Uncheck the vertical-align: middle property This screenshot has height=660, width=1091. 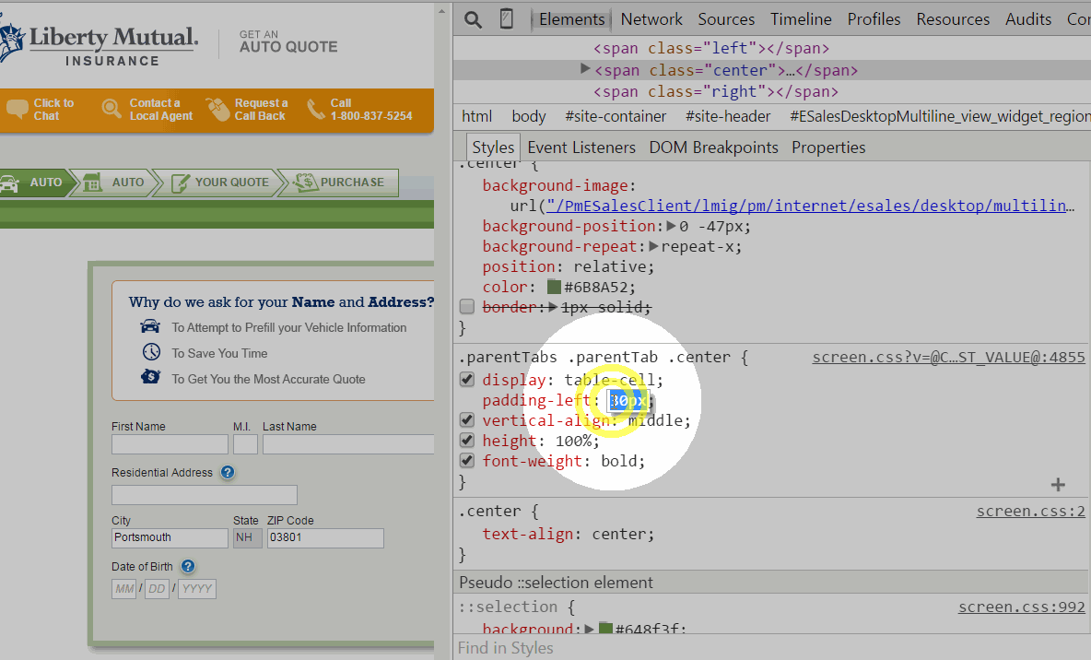(x=467, y=419)
